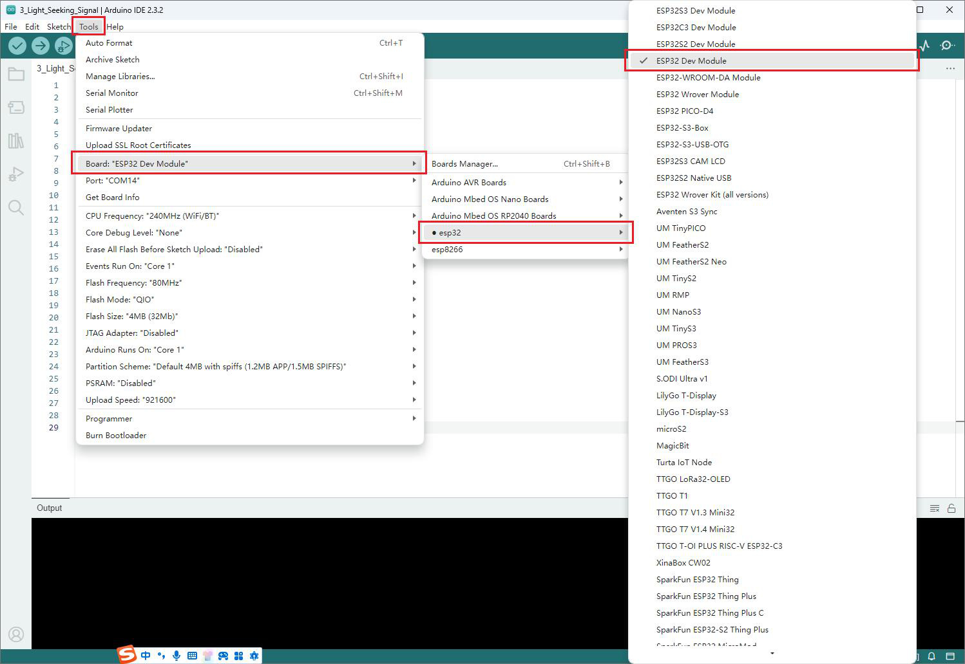The width and height of the screenshot is (965, 664).
Task: Click the Upload arrow toolbar button
Action: pos(41,46)
